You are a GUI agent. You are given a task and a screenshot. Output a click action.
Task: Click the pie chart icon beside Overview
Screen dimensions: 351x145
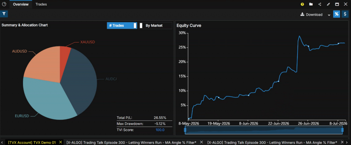coord(4,4)
